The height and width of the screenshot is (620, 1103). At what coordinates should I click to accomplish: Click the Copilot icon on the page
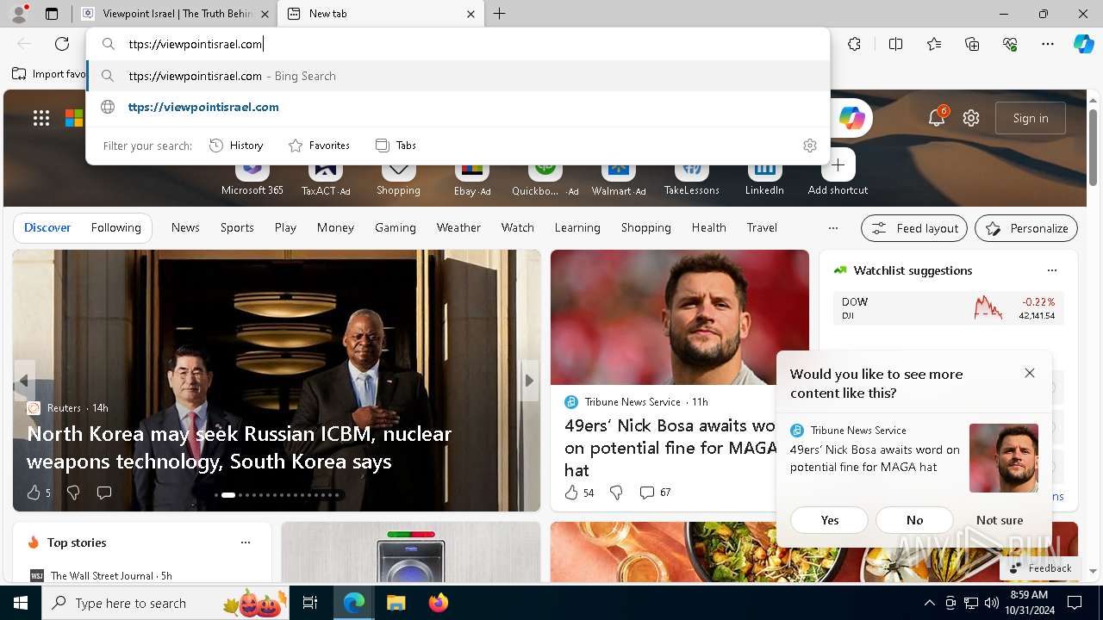coord(851,118)
